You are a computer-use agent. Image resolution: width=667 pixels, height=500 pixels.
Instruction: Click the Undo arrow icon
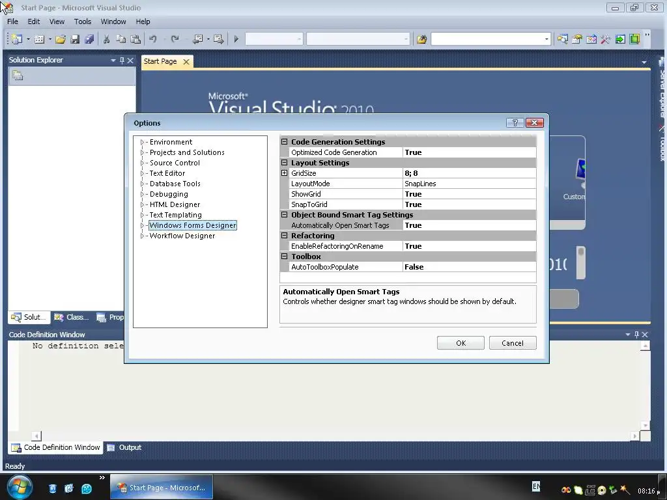coord(152,39)
